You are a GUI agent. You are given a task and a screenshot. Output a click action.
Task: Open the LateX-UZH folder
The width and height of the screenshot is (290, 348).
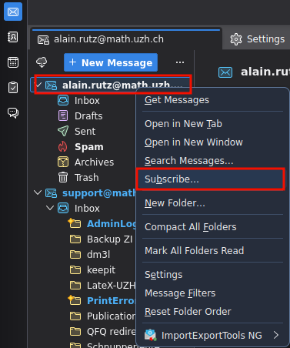pos(111,286)
